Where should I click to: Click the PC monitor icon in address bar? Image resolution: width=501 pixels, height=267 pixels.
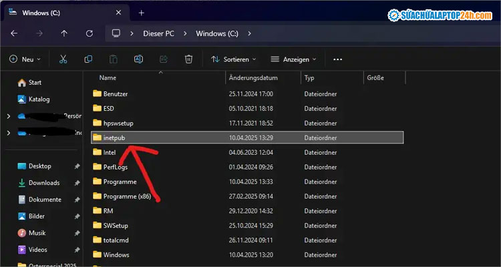pyautogui.click(x=116, y=33)
